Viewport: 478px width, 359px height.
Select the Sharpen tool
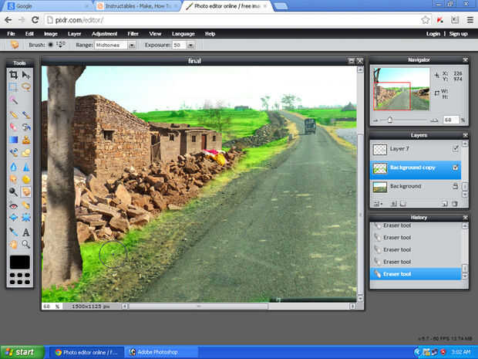(26, 167)
